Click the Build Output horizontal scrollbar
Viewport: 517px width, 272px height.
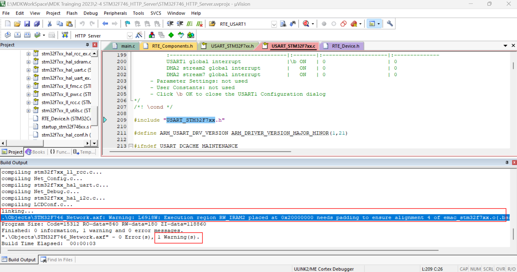pos(222,250)
